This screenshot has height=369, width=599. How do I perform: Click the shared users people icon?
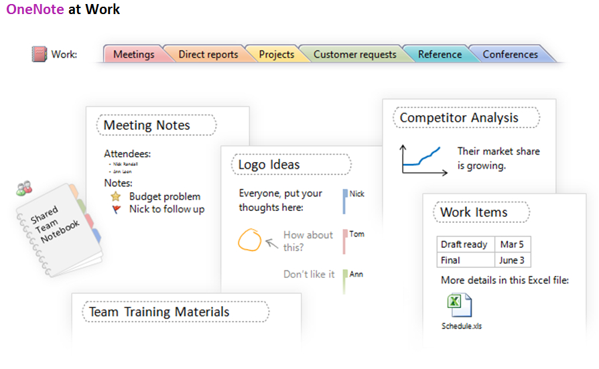tap(24, 188)
